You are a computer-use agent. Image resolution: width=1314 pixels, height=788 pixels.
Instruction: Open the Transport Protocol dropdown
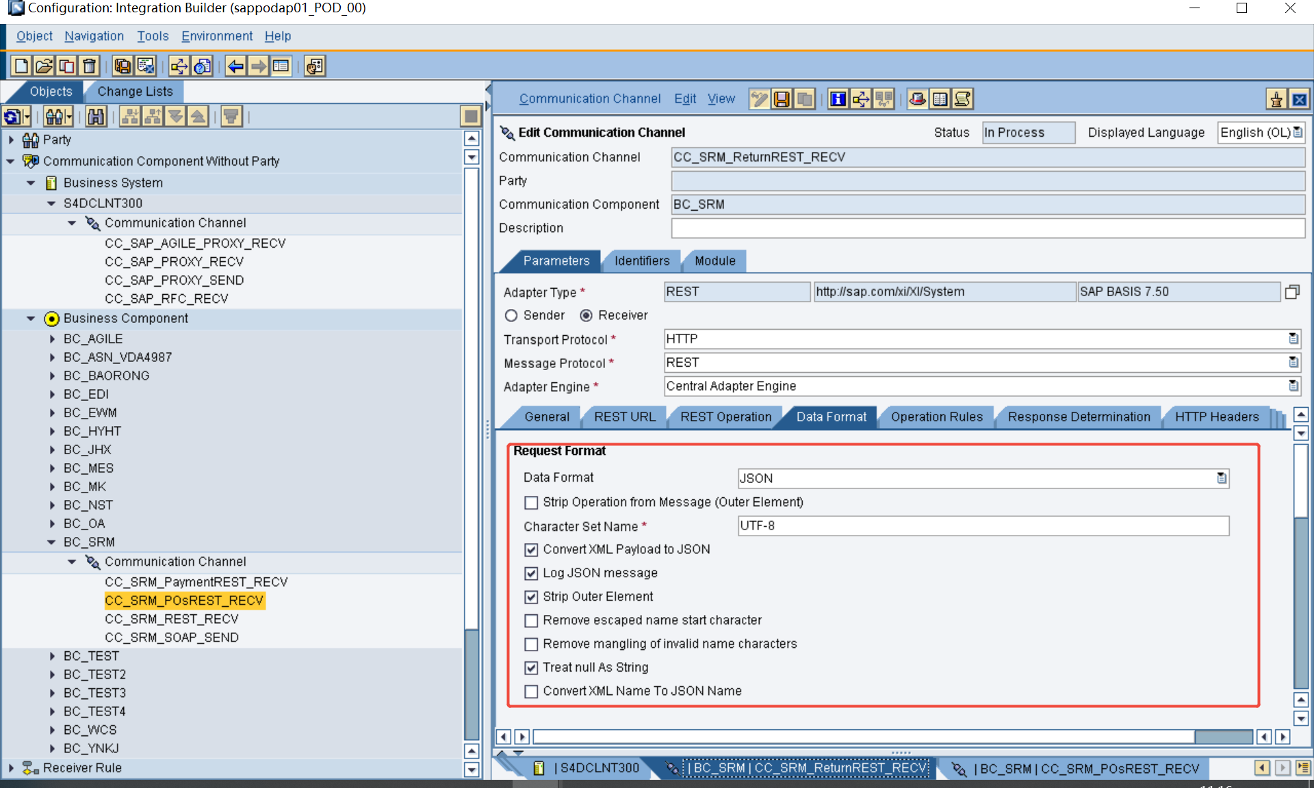pos(1293,339)
